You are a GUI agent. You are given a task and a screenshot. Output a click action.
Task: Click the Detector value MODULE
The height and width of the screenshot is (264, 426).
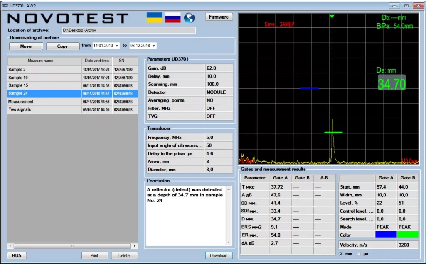click(219, 92)
